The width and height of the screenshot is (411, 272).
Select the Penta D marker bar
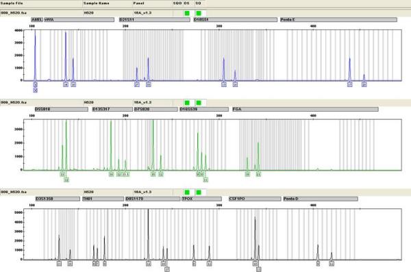coord(321,199)
